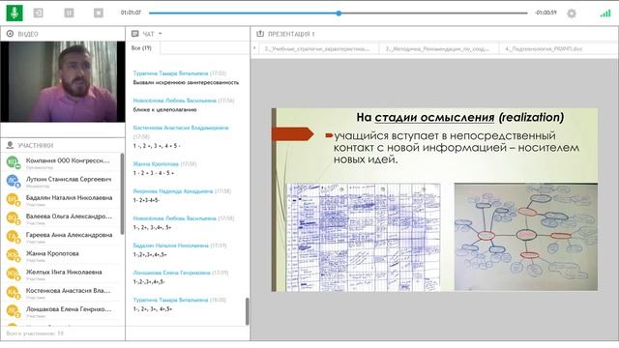Select participant name 'Желтых Инга Николаевна'
Image resolution: width=619 pixels, height=348 pixels.
tap(64, 272)
